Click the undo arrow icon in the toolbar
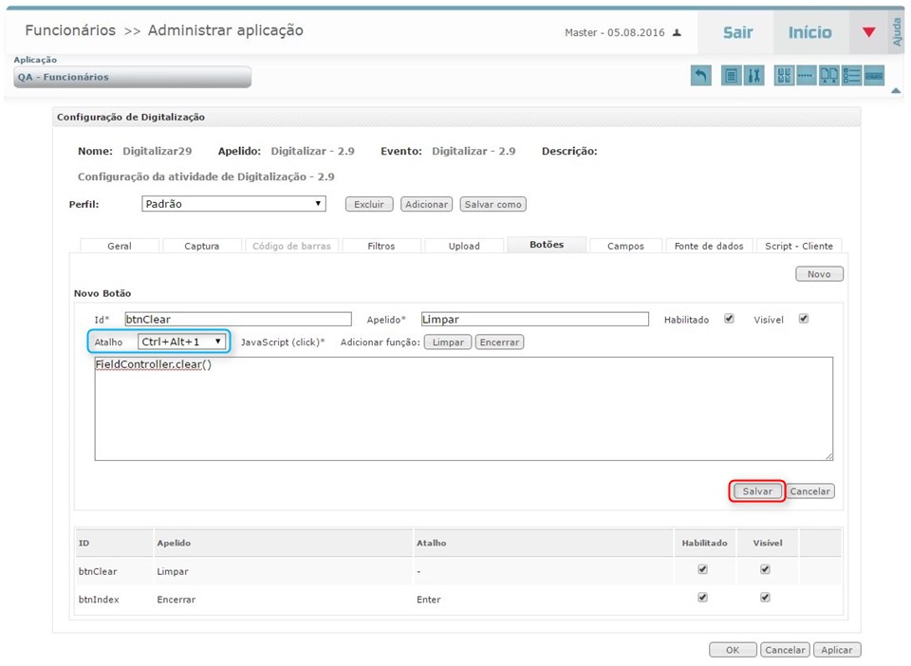Image resolution: width=911 pixels, height=666 pixels. coord(700,75)
